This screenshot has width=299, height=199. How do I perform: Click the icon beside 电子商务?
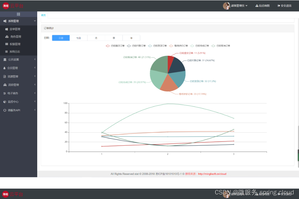5,93
